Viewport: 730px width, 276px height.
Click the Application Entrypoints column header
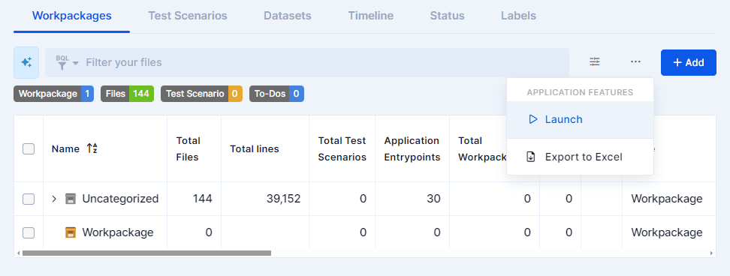(x=412, y=149)
